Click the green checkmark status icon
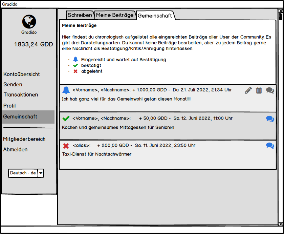Viewport: 284px width, 234px height. tap(66, 119)
